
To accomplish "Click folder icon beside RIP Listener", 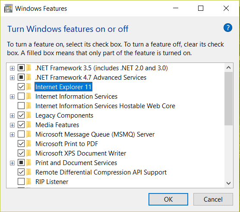I will [28, 181].
